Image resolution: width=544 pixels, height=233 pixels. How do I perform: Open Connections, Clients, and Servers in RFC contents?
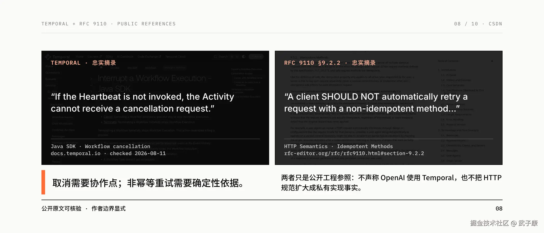pos(466,145)
